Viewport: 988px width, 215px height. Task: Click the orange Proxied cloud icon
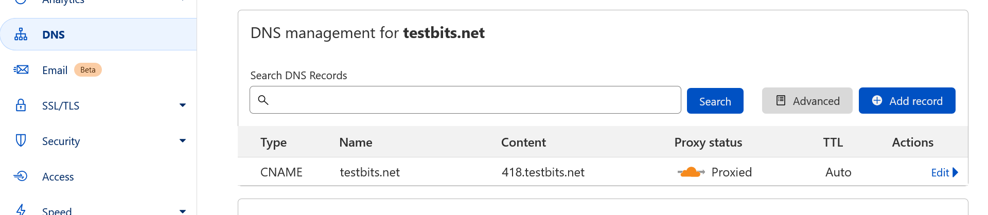pyautogui.click(x=691, y=172)
